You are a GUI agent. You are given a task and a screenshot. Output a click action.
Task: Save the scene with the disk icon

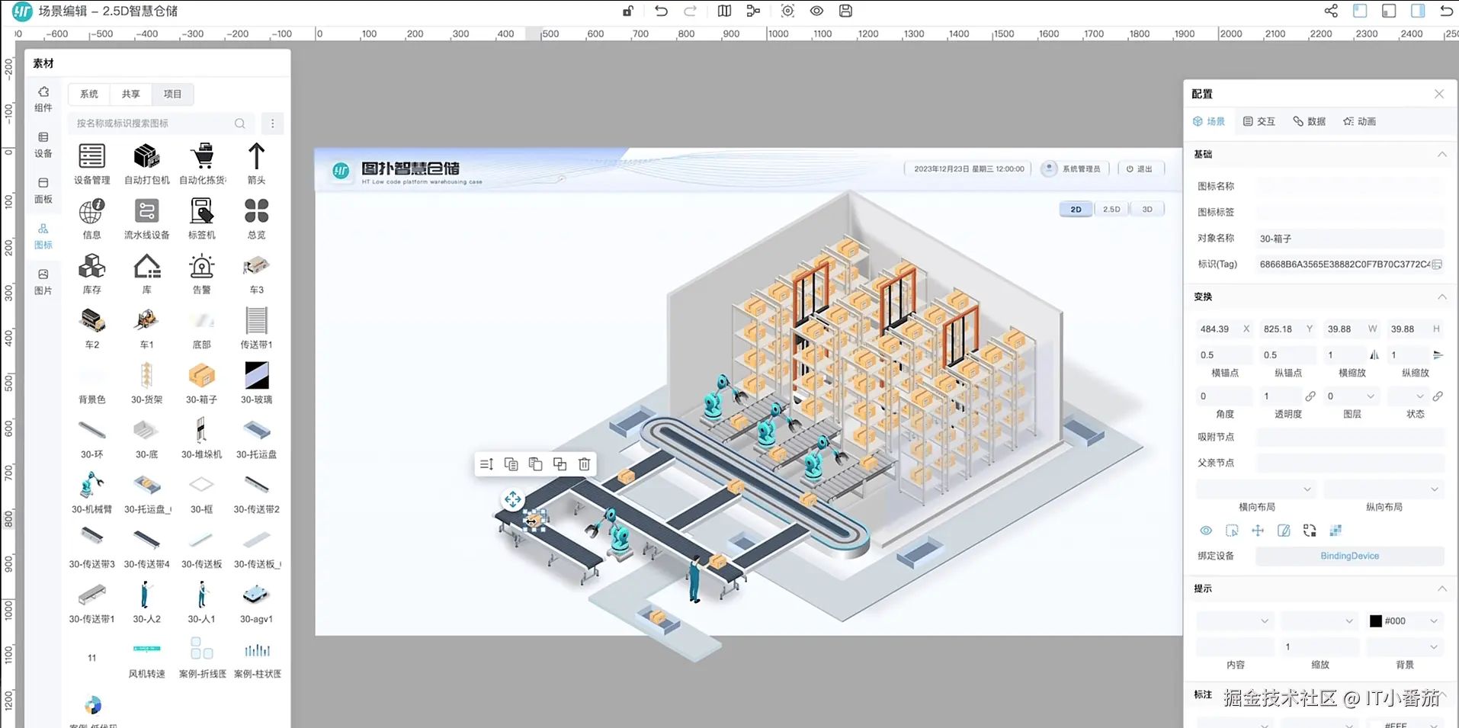845,11
